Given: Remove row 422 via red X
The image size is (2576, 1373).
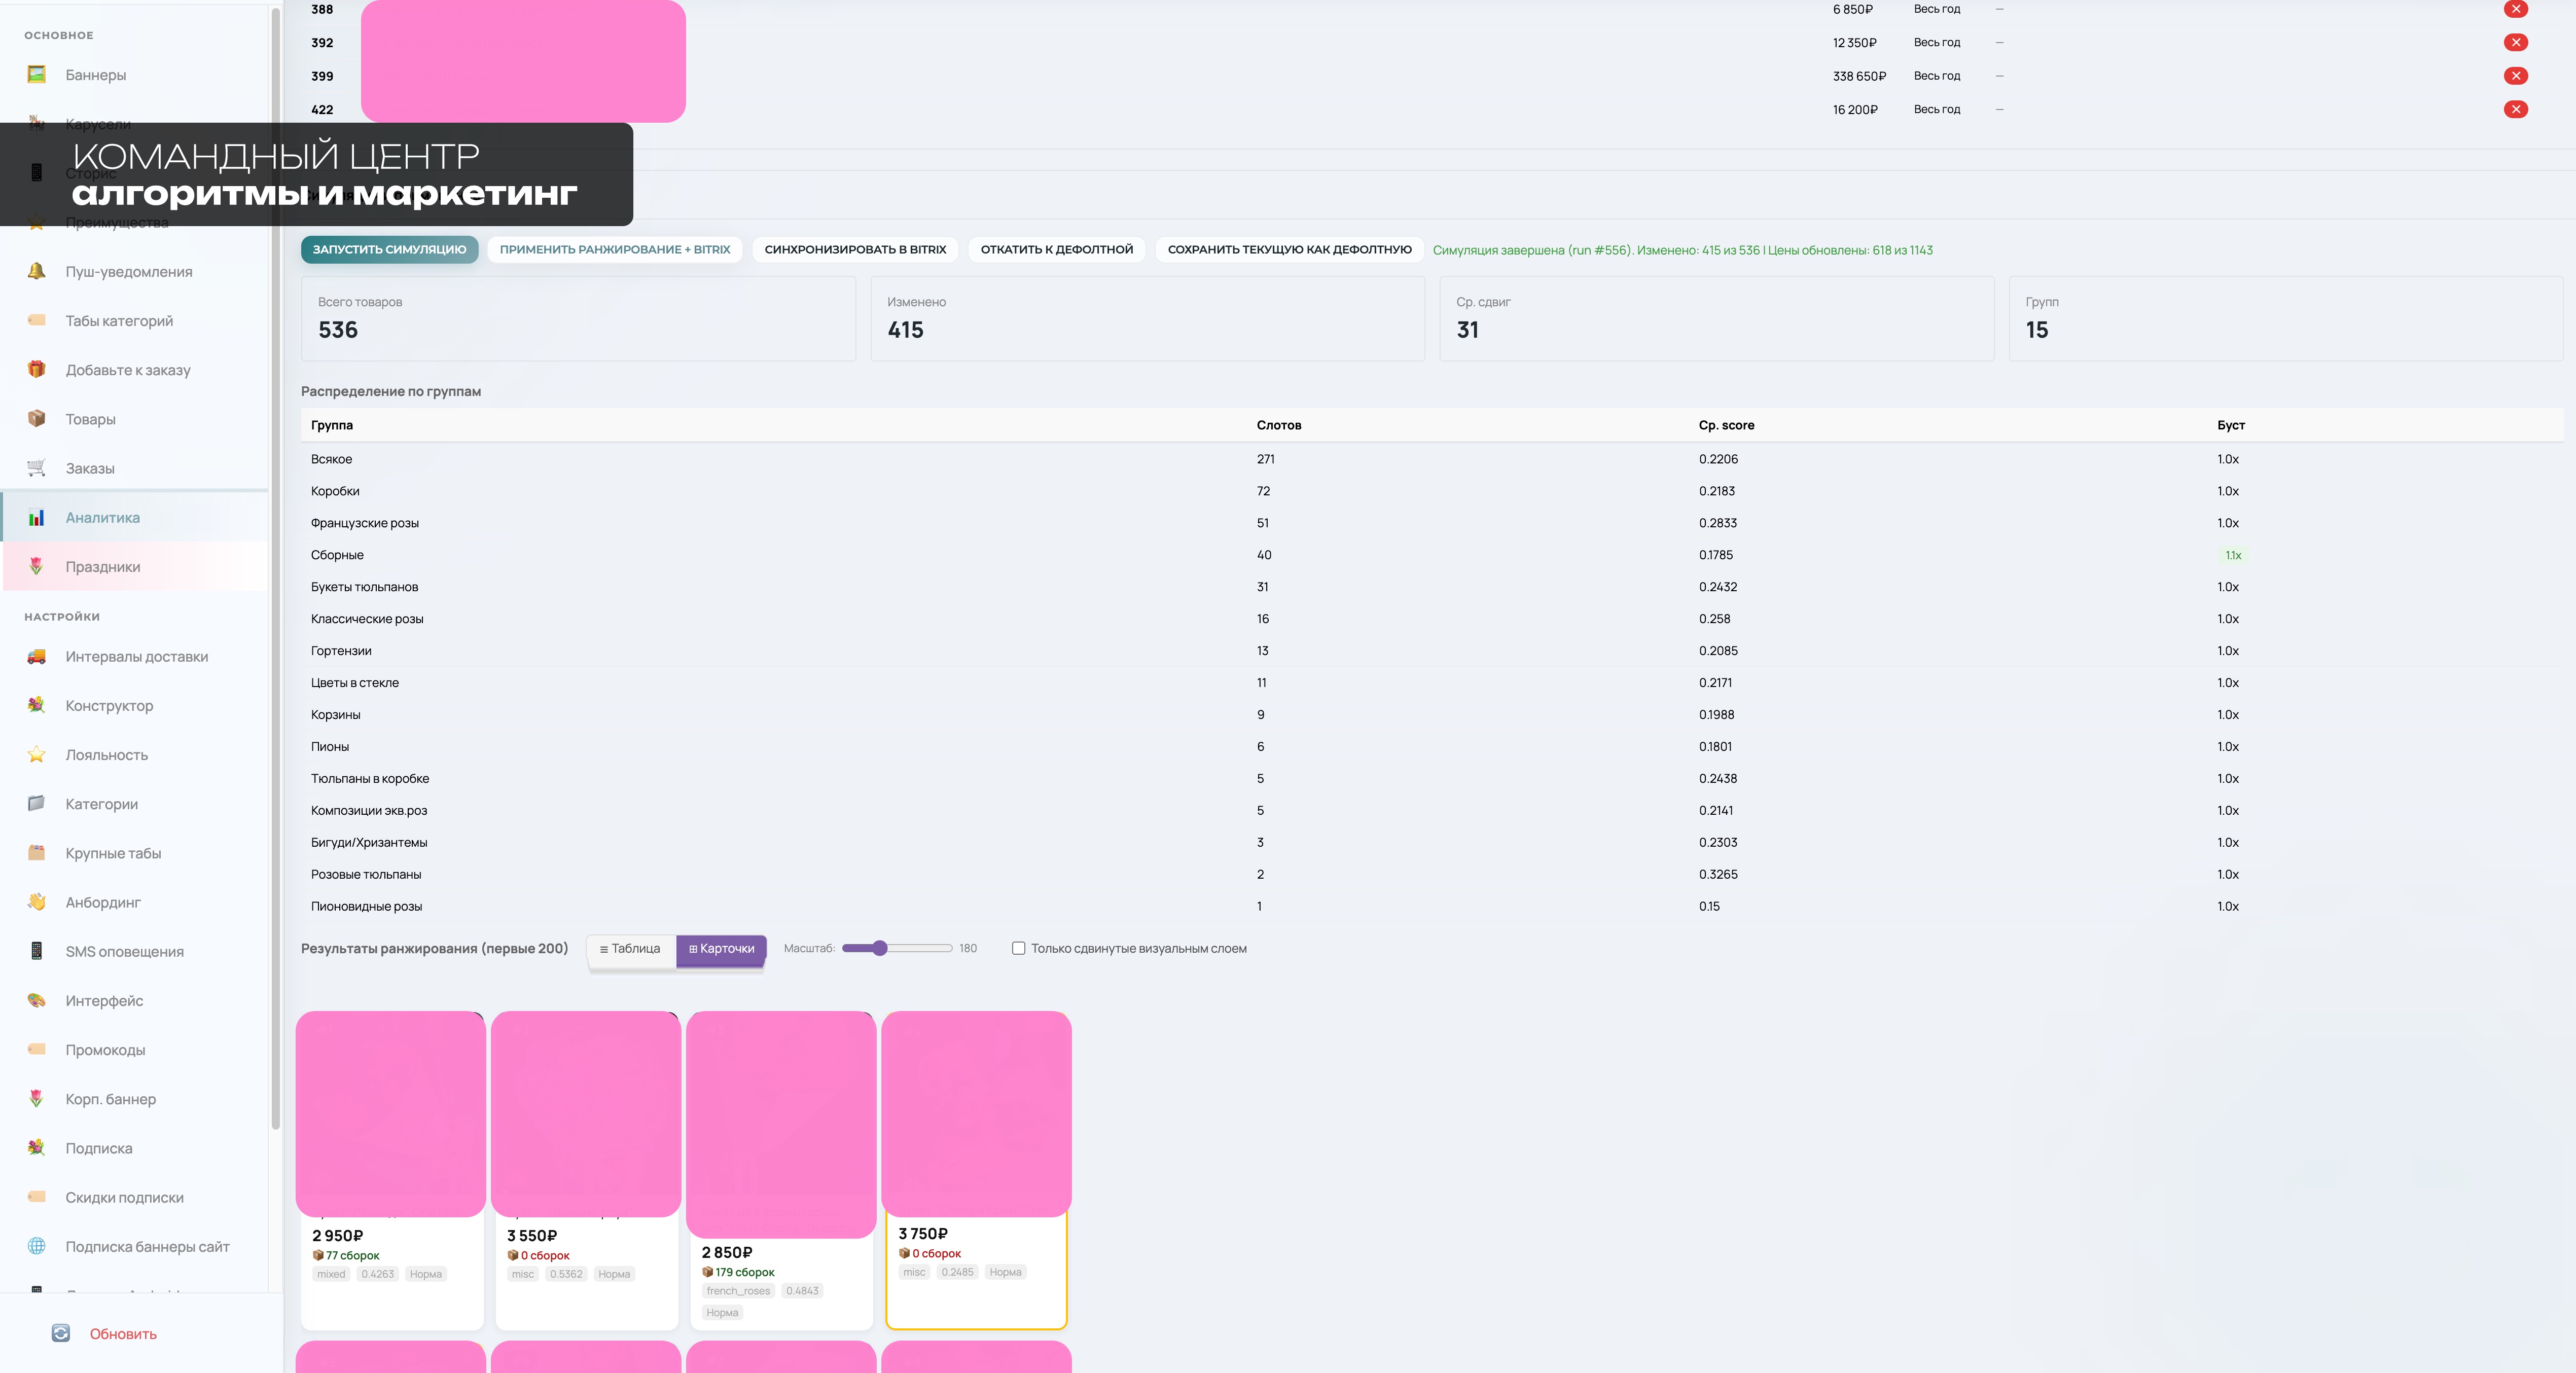Looking at the screenshot, I should pyautogui.click(x=2516, y=109).
